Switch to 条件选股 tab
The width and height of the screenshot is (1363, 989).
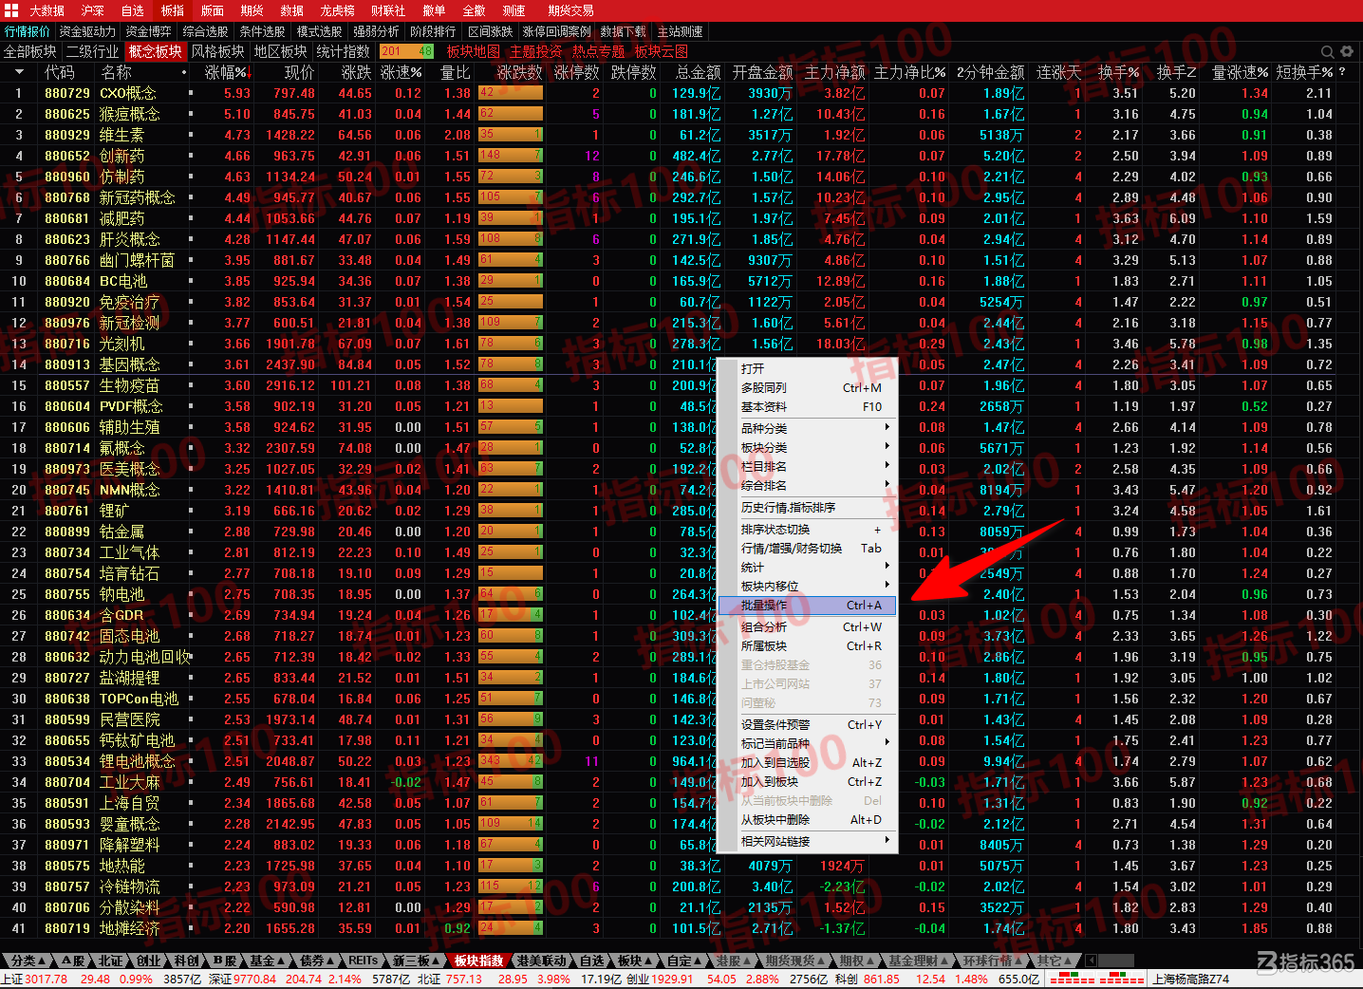tap(263, 31)
